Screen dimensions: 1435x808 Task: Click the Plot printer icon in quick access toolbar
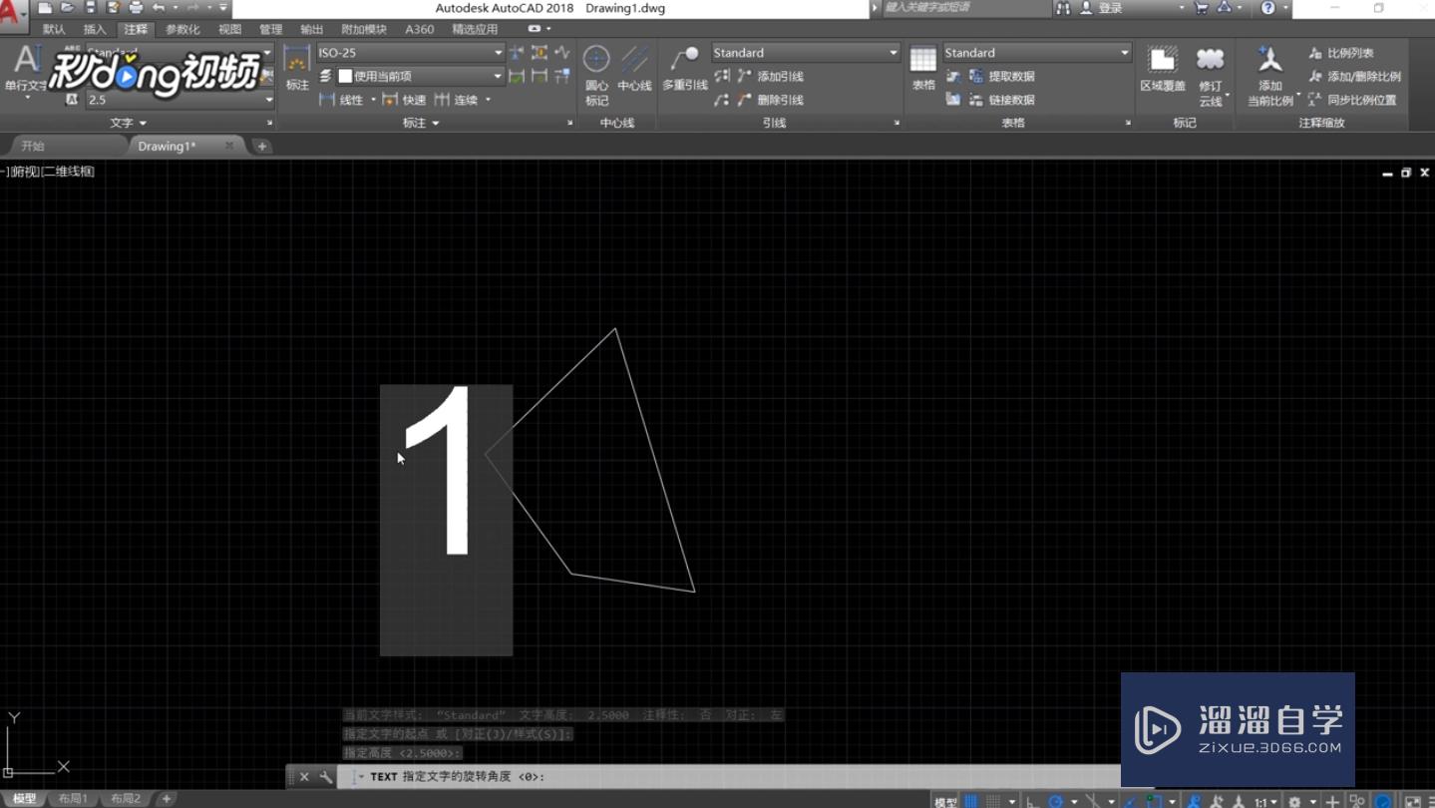(x=136, y=8)
